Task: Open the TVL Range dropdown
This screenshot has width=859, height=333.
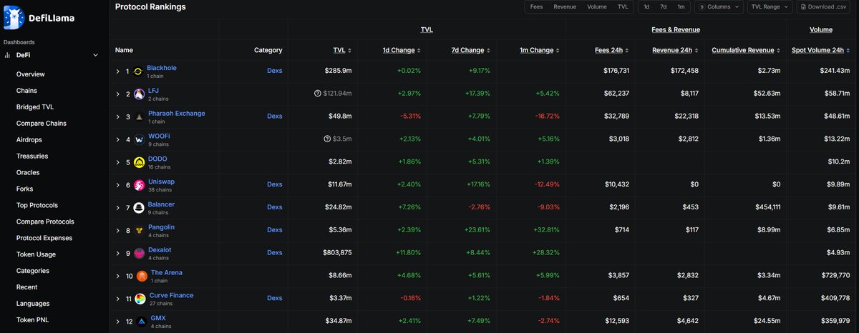Action: click(x=770, y=6)
